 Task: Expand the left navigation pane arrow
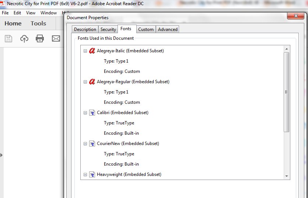[1, 155]
